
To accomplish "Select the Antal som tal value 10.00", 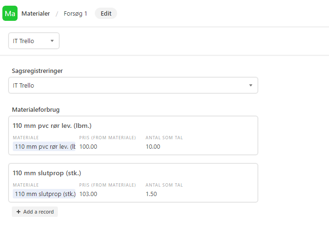I will click(153, 147).
